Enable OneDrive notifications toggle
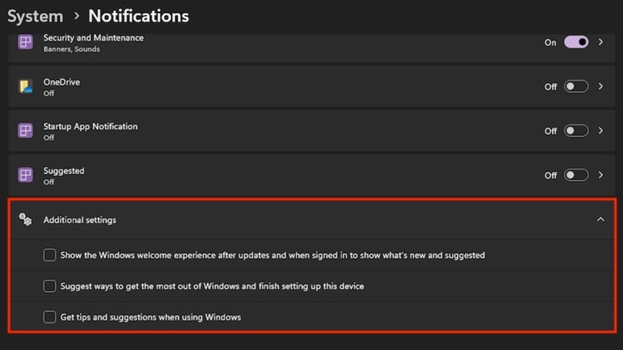 (x=576, y=86)
